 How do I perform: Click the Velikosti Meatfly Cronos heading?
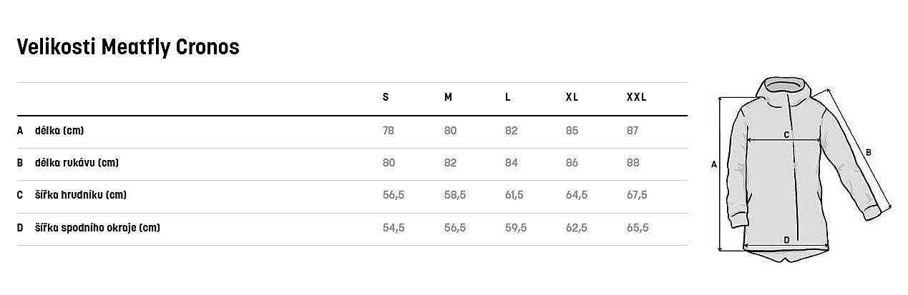127,47
